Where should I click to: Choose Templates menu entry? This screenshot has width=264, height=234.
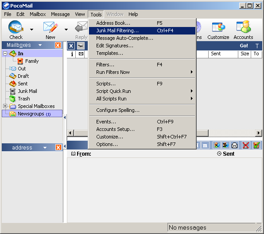(x=142, y=53)
